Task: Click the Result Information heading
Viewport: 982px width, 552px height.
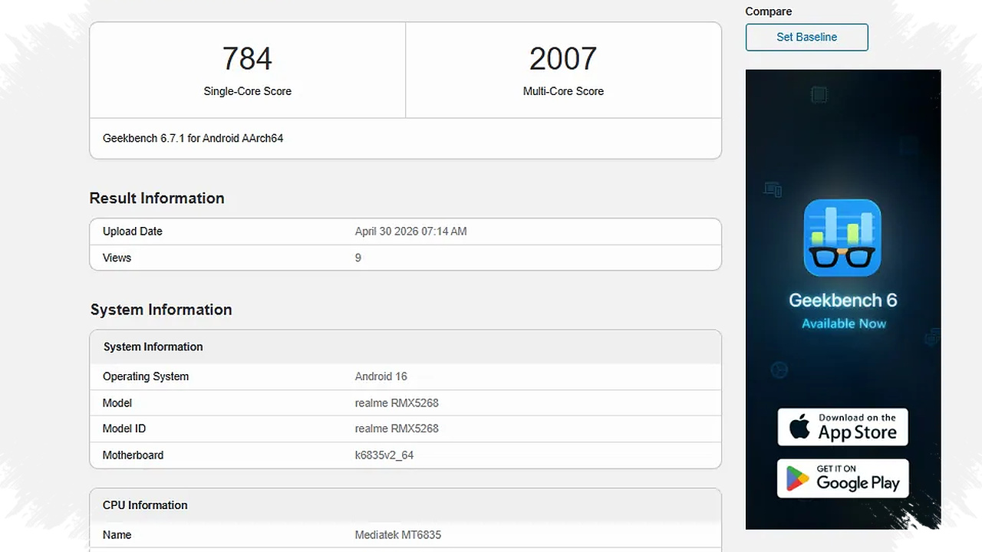Action: [x=157, y=198]
